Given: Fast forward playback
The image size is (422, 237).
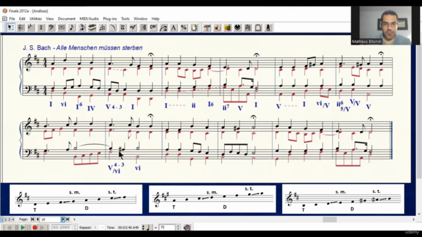Looking at the screenshot, I should point(42,228).
